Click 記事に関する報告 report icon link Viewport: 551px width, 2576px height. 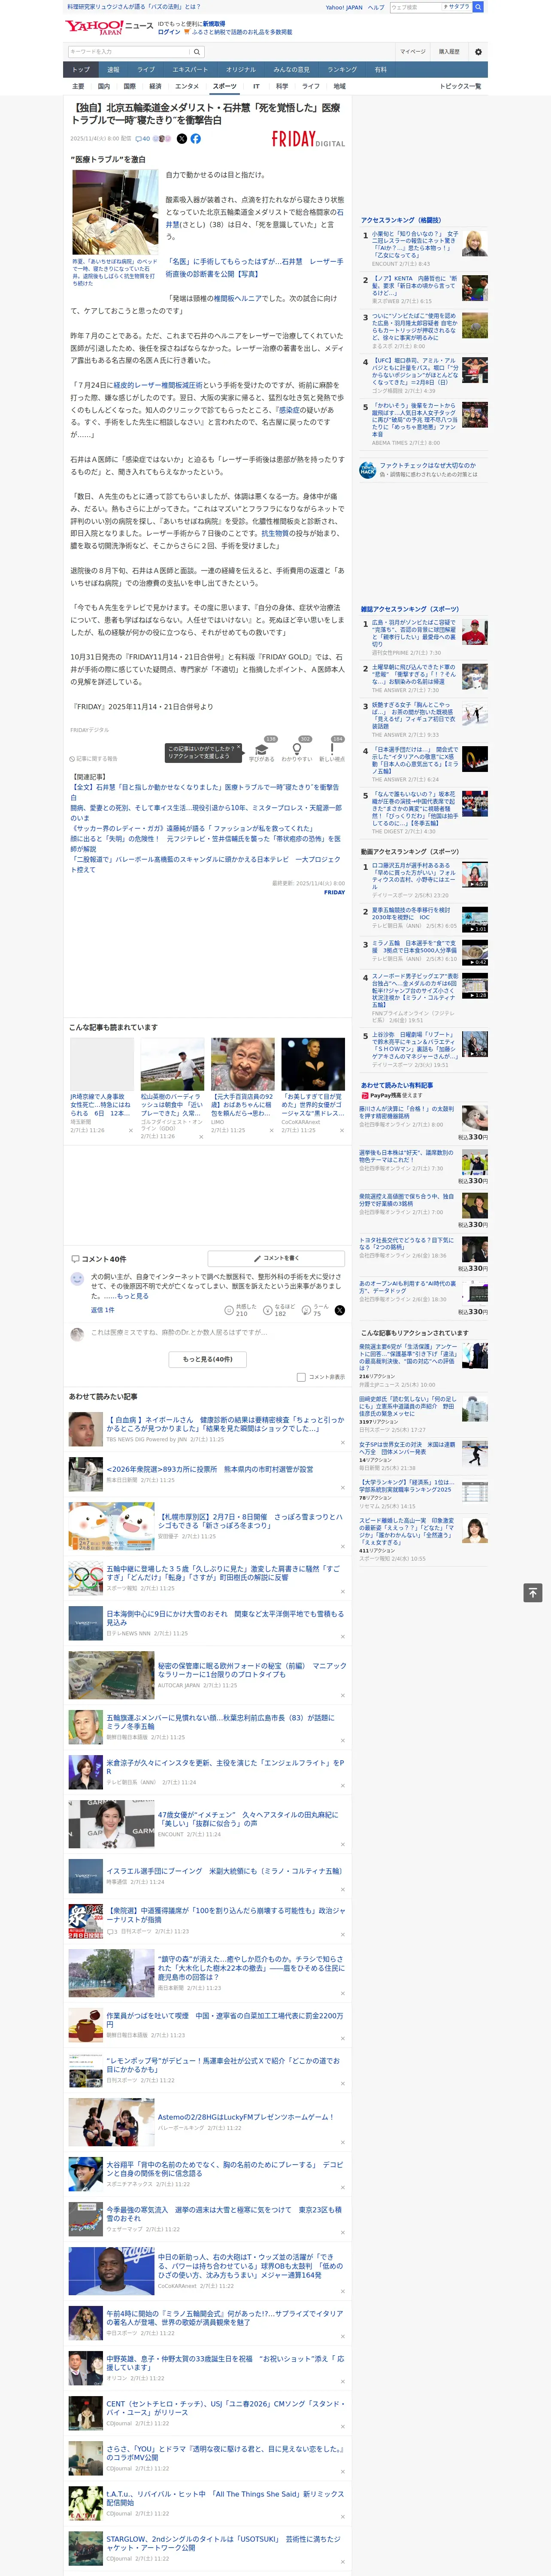[94, 758]
